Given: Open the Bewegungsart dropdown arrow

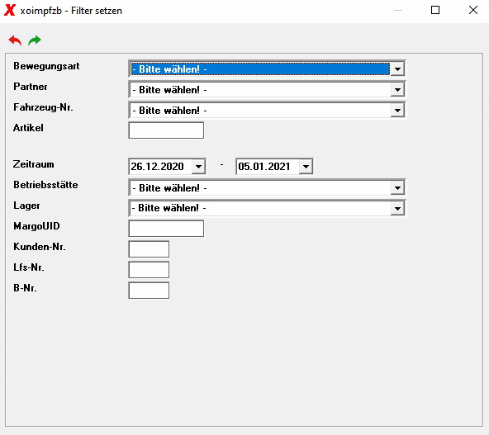Looking at the screenshot, I should pyautogui.click(x=397, y=69).
